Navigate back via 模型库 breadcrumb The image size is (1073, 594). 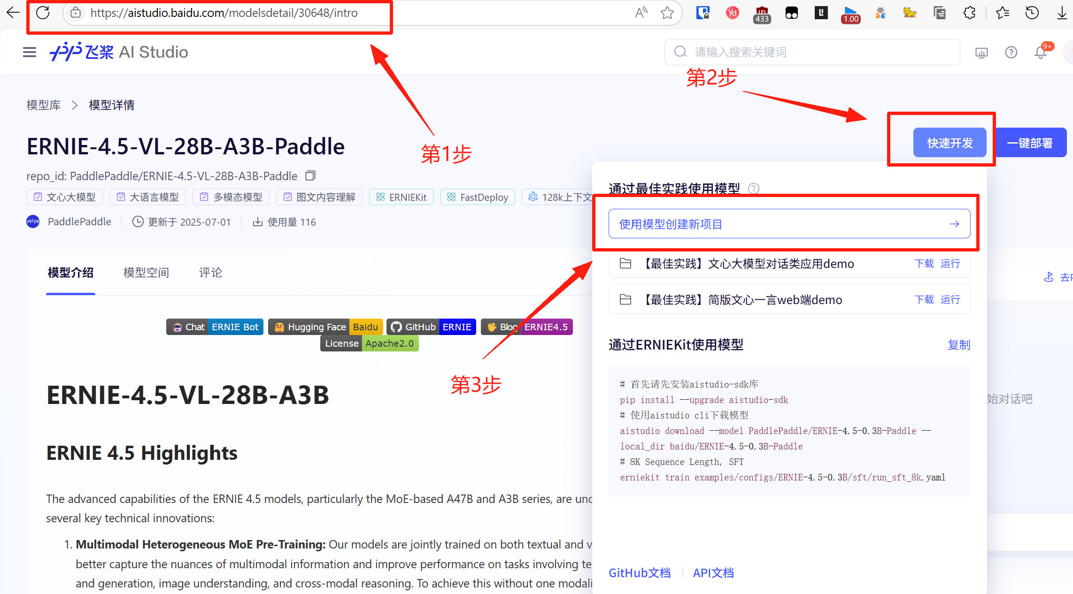[x=43, y=105]
